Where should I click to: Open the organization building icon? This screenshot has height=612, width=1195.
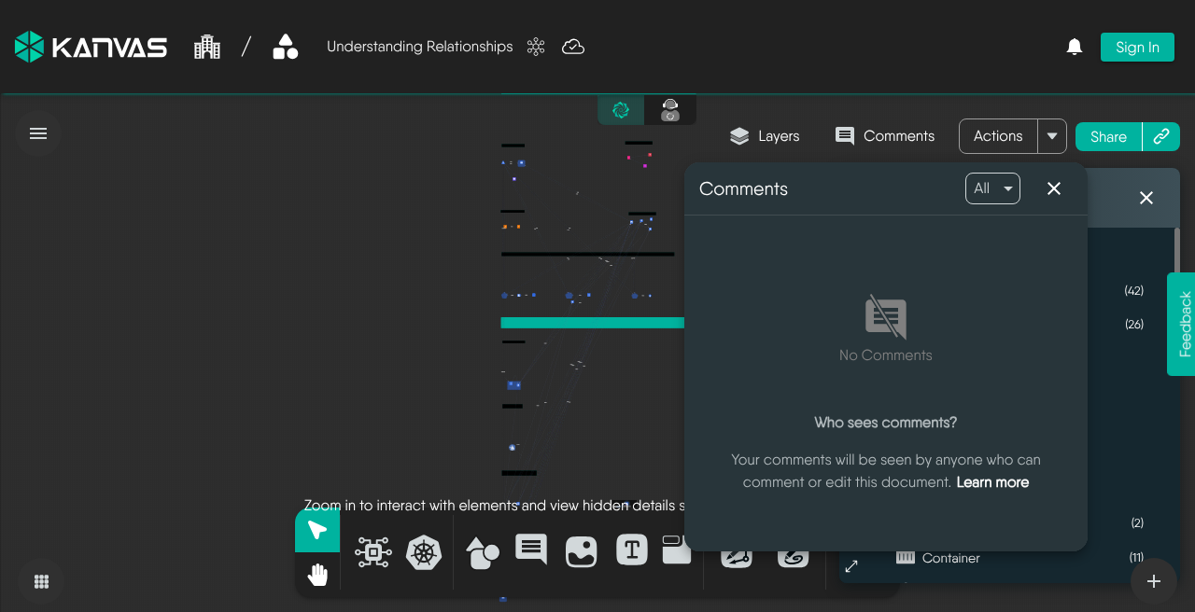[x=207, y=47]
